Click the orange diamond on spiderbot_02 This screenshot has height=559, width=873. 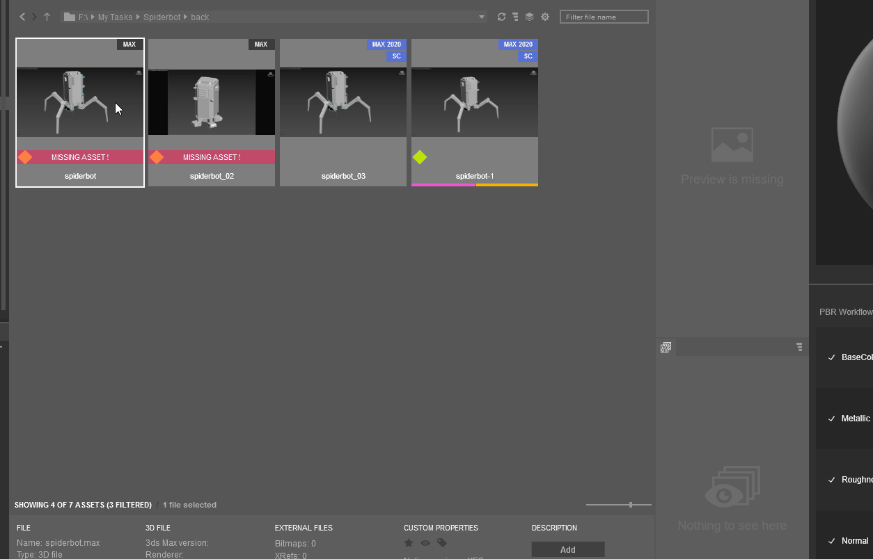pyautogui.click(x=157, y=157)
